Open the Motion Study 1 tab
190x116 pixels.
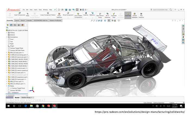coord(27,98)
